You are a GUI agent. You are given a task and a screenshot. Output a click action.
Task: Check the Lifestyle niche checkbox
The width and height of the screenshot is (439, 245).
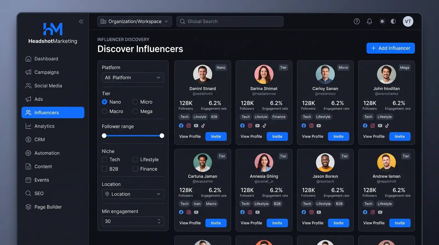pyautogui.click(x=135, y=159)
